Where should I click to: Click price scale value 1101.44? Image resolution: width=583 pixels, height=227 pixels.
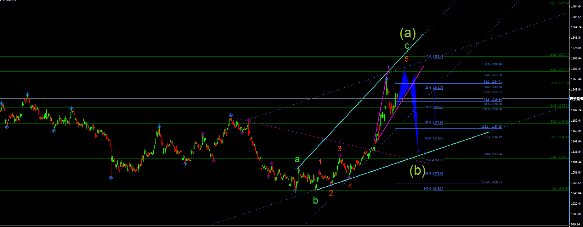point(576,162)
